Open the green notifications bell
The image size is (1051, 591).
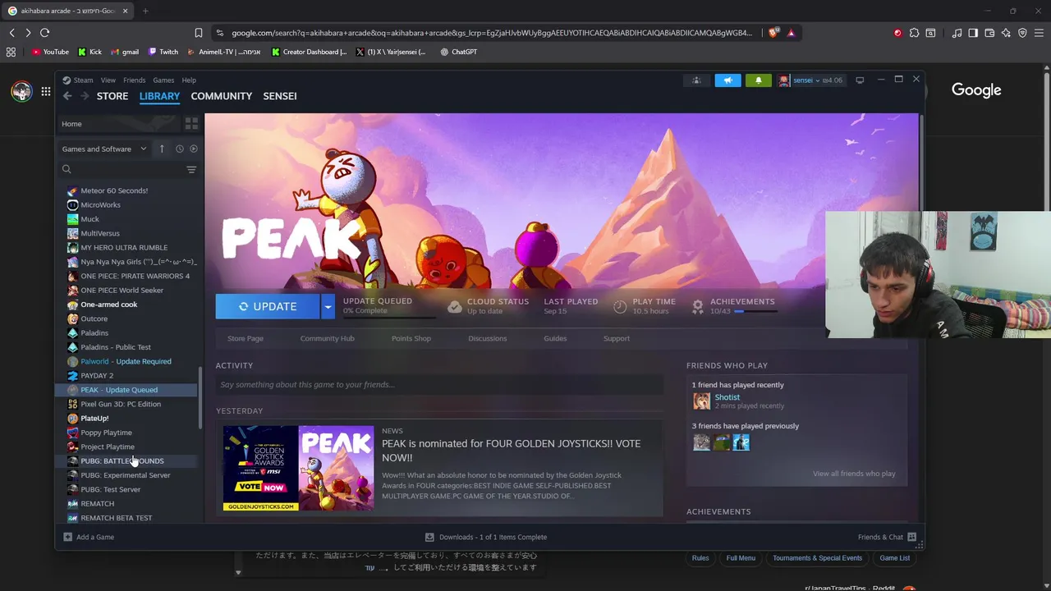759,80
